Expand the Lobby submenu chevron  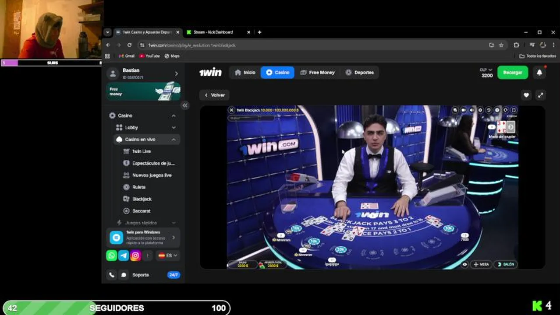(x=174, y=128)
